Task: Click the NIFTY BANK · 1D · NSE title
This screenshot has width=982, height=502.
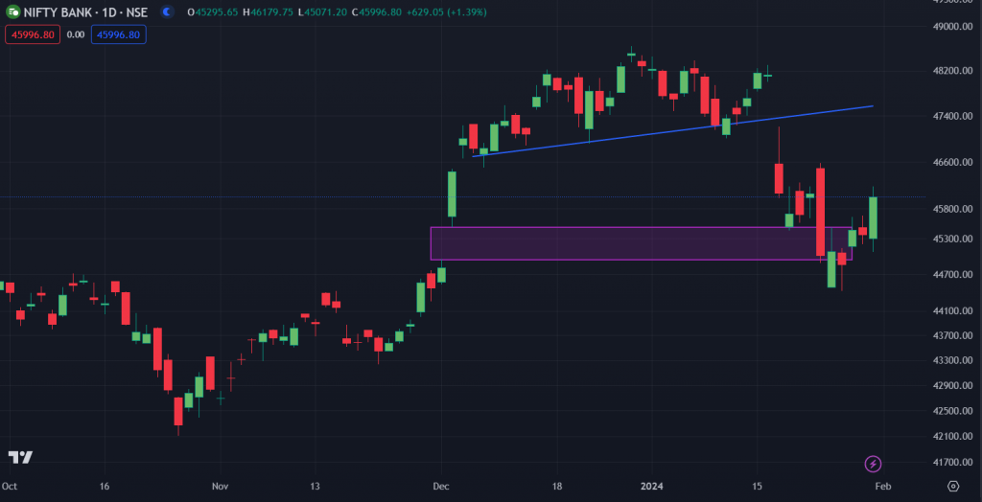Action: (85, 11)
